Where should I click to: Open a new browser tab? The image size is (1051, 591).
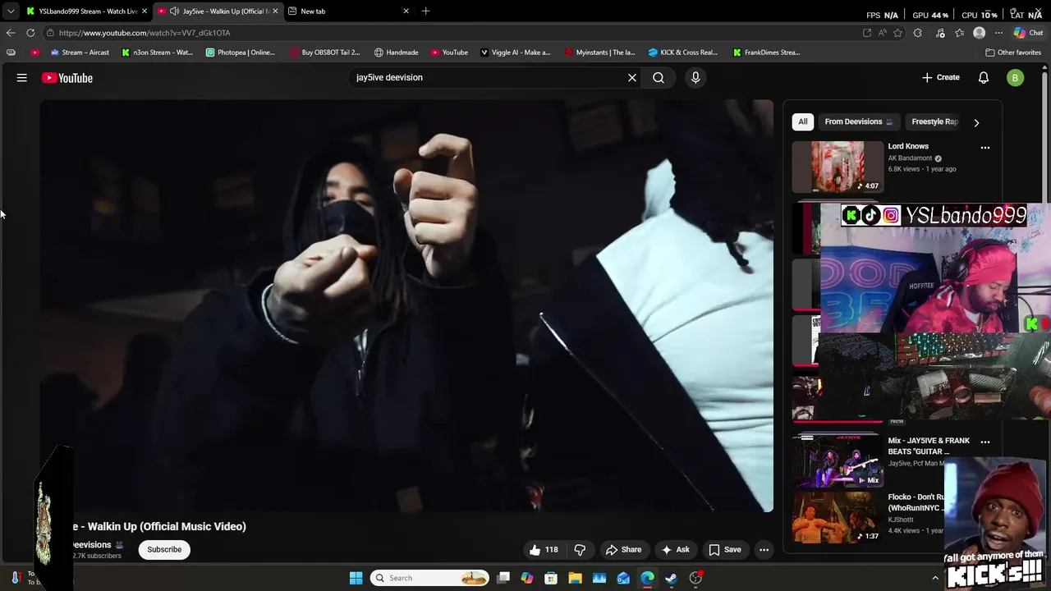[425, 11]
